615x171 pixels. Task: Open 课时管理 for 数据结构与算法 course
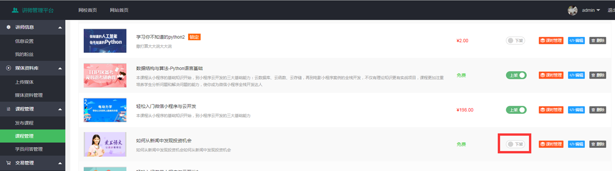coord(551,75)
